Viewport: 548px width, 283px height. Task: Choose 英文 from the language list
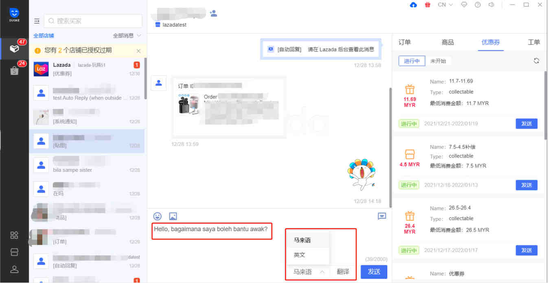(300, 255)
